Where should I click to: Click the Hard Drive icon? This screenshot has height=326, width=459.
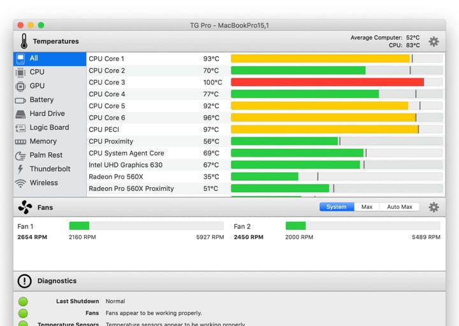pos(20,114)
